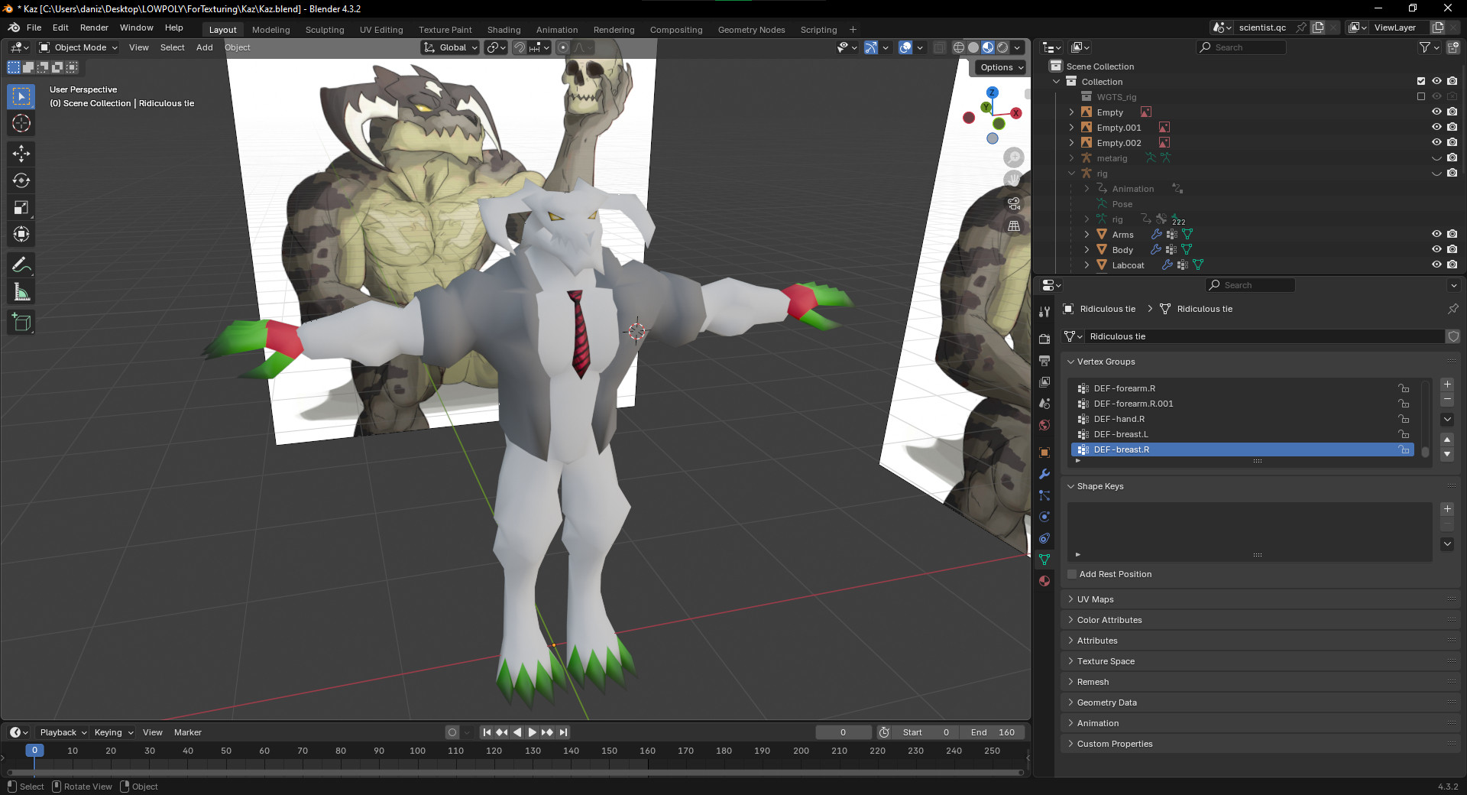Select the Annotate pencil tool
This screenshot has width=1467, height=795.
coord(21,264)
